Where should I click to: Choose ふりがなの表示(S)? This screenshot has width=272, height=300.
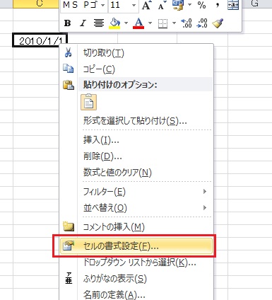pos(136,279)
